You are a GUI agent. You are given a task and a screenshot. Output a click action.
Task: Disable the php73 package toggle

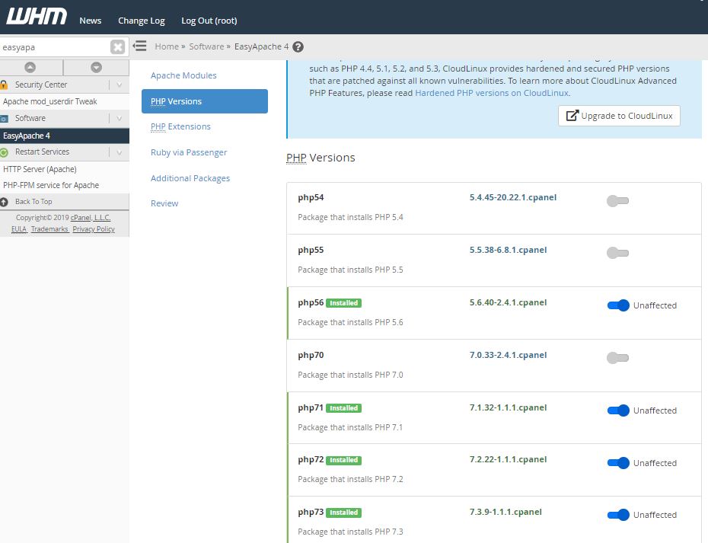pos(618,515)
